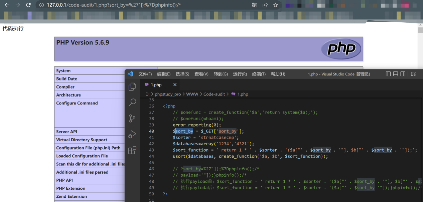Open the 编辑(E) menu

[x=164, y=74]
